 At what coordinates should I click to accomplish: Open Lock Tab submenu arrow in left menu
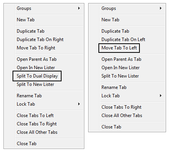point(79,104)
